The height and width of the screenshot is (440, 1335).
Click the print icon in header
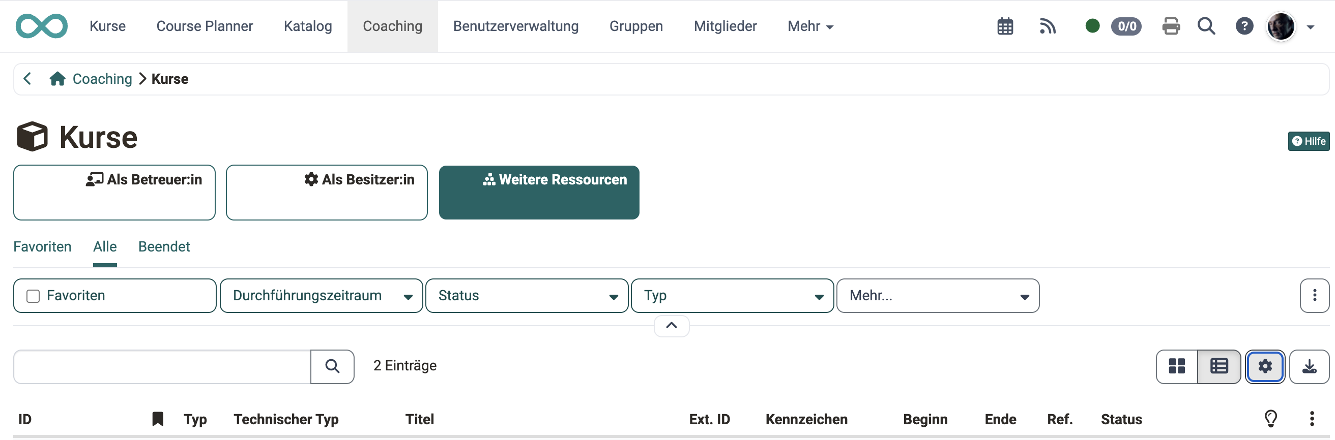[1171, 26]
